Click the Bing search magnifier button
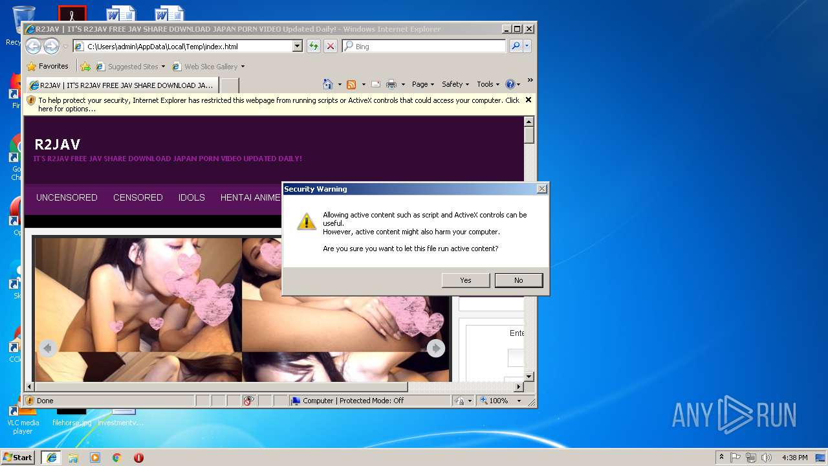This screenshot has height=466, width=828. tap(516, 46)
